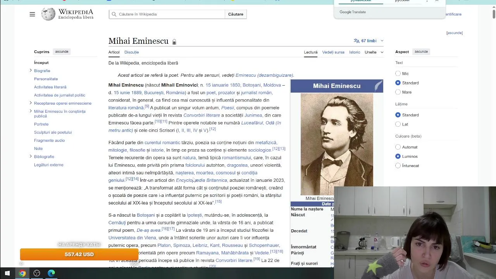This screenshot has height=279, width=496.
Task: Open the Encyclopædia Britannica link
Action: [201, 180]
